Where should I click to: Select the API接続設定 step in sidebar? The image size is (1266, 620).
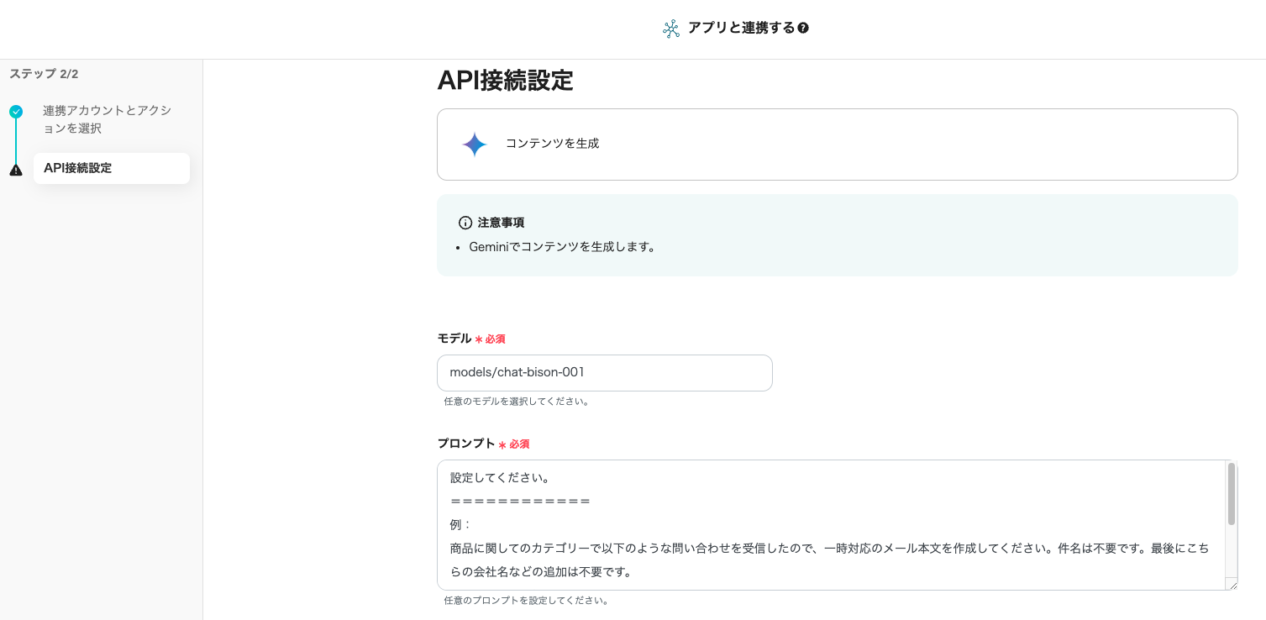click(x=111, y=168)
